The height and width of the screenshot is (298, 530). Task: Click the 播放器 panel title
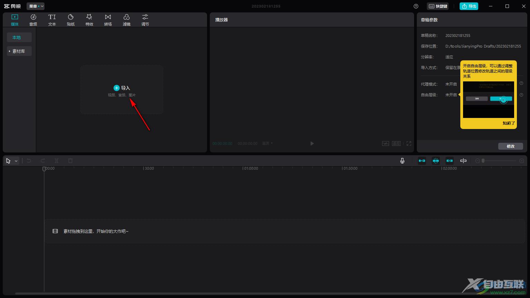pyautogui.click(x=222, y=20)
